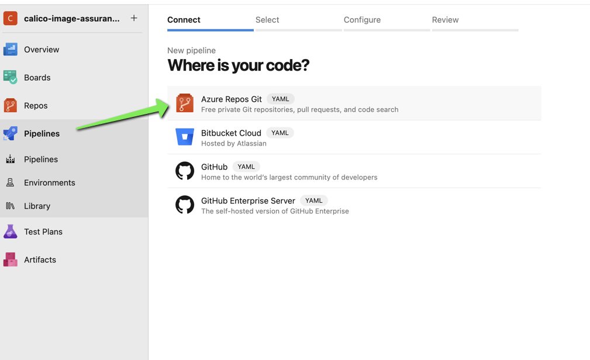This screenshot has height=360, width=590.
Task: Click 'Home to the world's largest community' text
Action: tap(289, 178)
